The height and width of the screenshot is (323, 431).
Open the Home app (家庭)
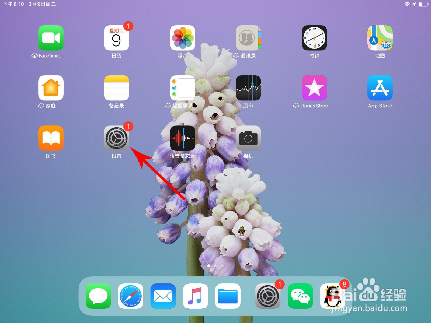pyautogui.click(x=51, y=88)
